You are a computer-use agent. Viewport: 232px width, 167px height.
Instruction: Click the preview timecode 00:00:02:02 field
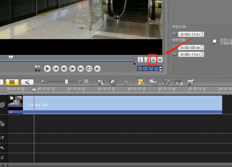(x=148, y=69)
